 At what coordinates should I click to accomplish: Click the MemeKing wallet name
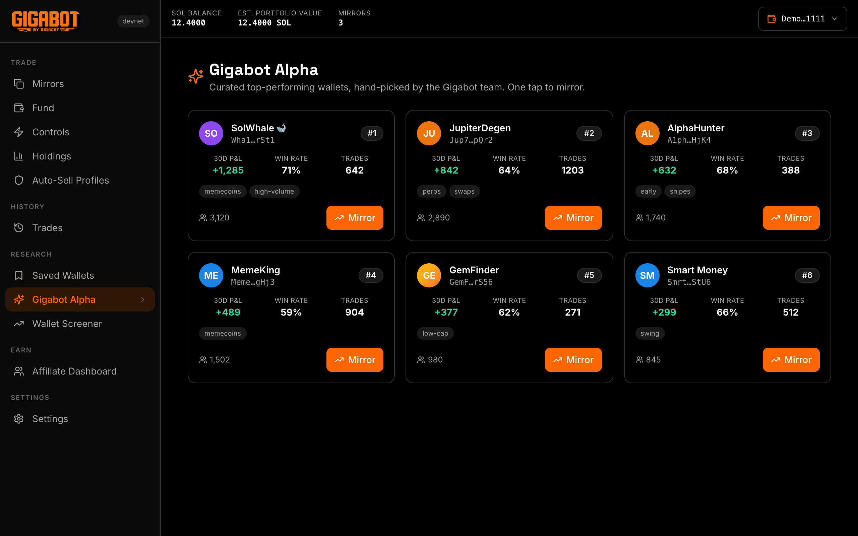coord(255,270)
